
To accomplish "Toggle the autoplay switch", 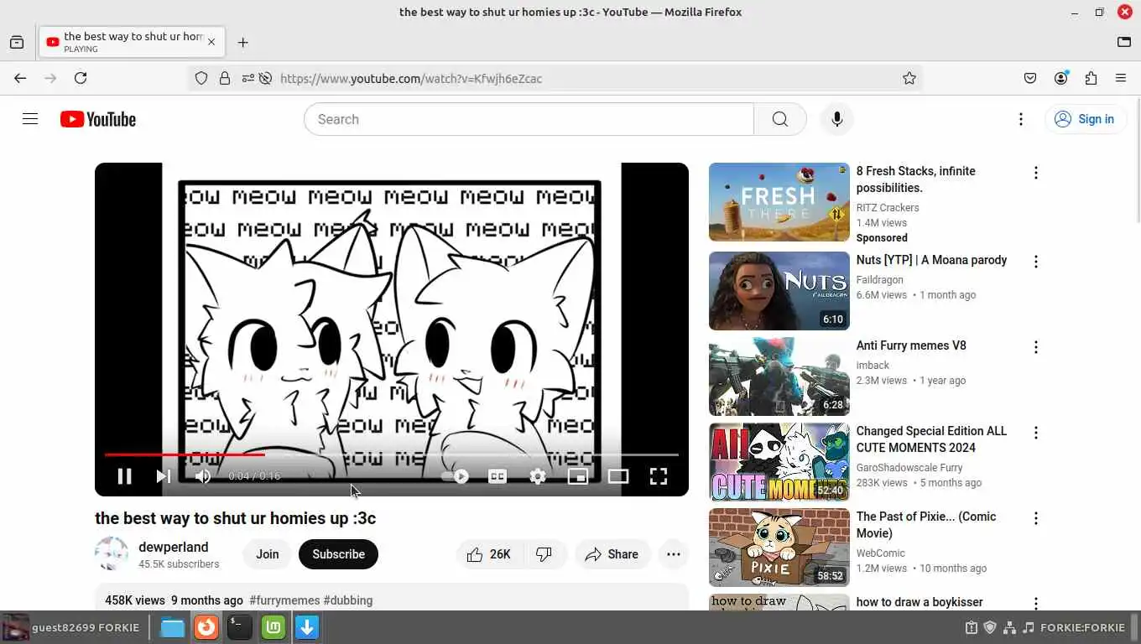I will click(x=456, y=476).
